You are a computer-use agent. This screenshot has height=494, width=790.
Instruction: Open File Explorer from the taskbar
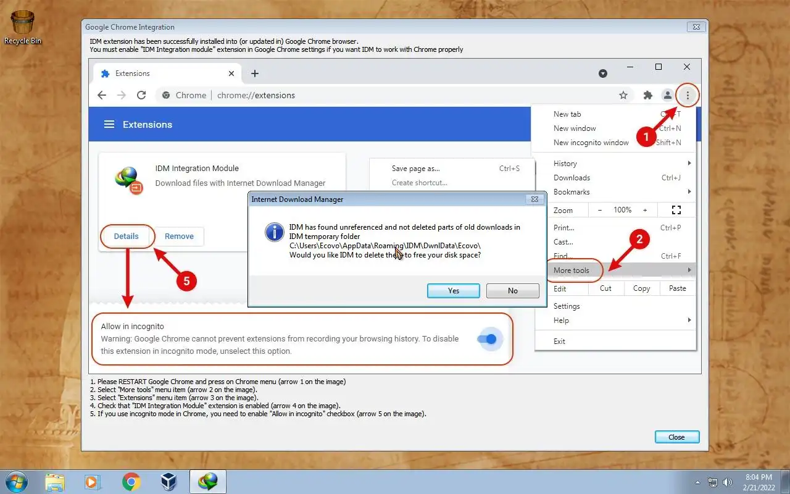coord(55,482)
